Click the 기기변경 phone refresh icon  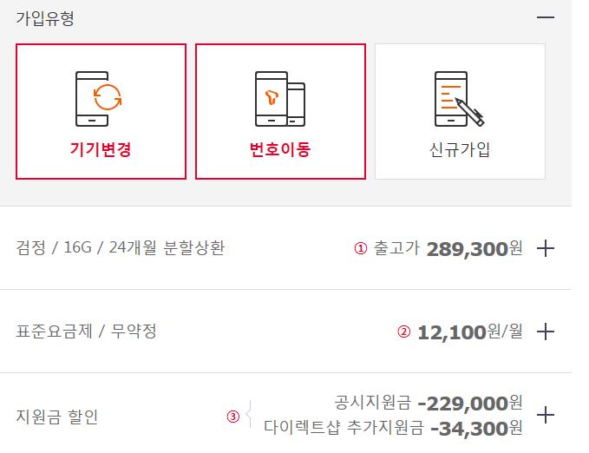(x=100, y=96)
